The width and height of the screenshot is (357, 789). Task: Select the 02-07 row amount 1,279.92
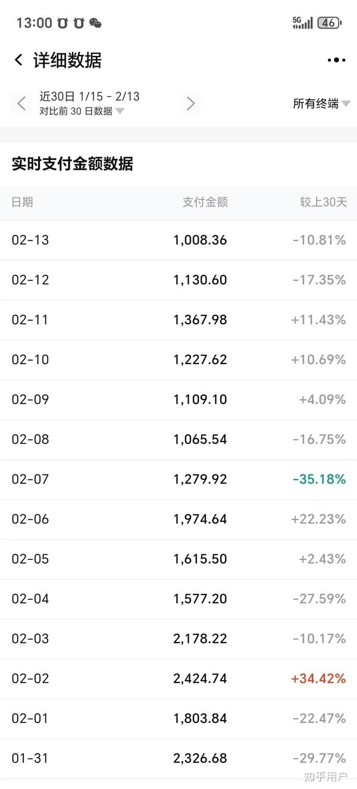pos(200,479)
